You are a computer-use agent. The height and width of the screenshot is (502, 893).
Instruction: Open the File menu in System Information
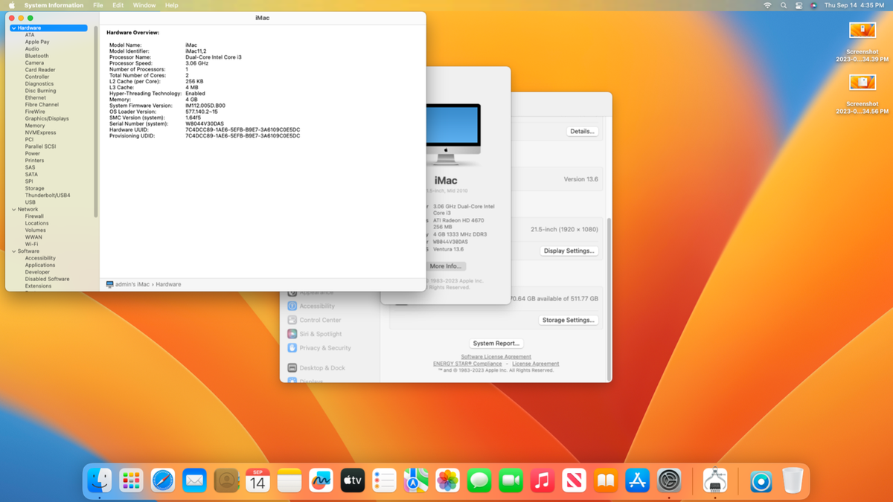[97, 5]
